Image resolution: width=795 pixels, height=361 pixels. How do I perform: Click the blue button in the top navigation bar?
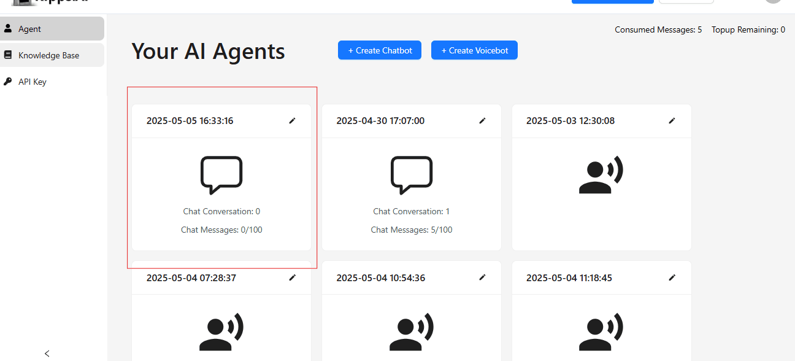612,1
